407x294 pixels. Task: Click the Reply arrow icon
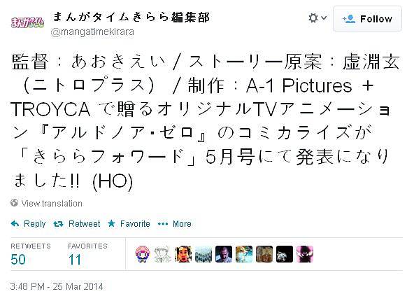click(x=15, y=223)
